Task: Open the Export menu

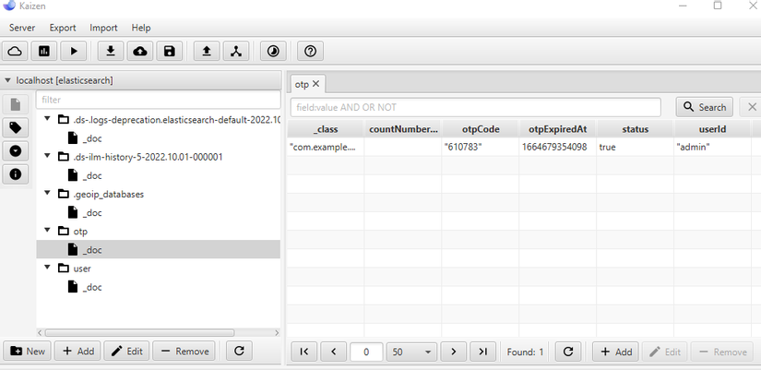Action: [x=63, y=28]
